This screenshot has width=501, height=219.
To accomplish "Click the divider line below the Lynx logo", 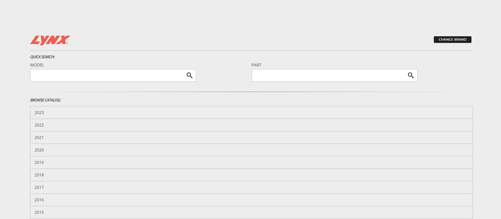I will [x=251, y=51].
